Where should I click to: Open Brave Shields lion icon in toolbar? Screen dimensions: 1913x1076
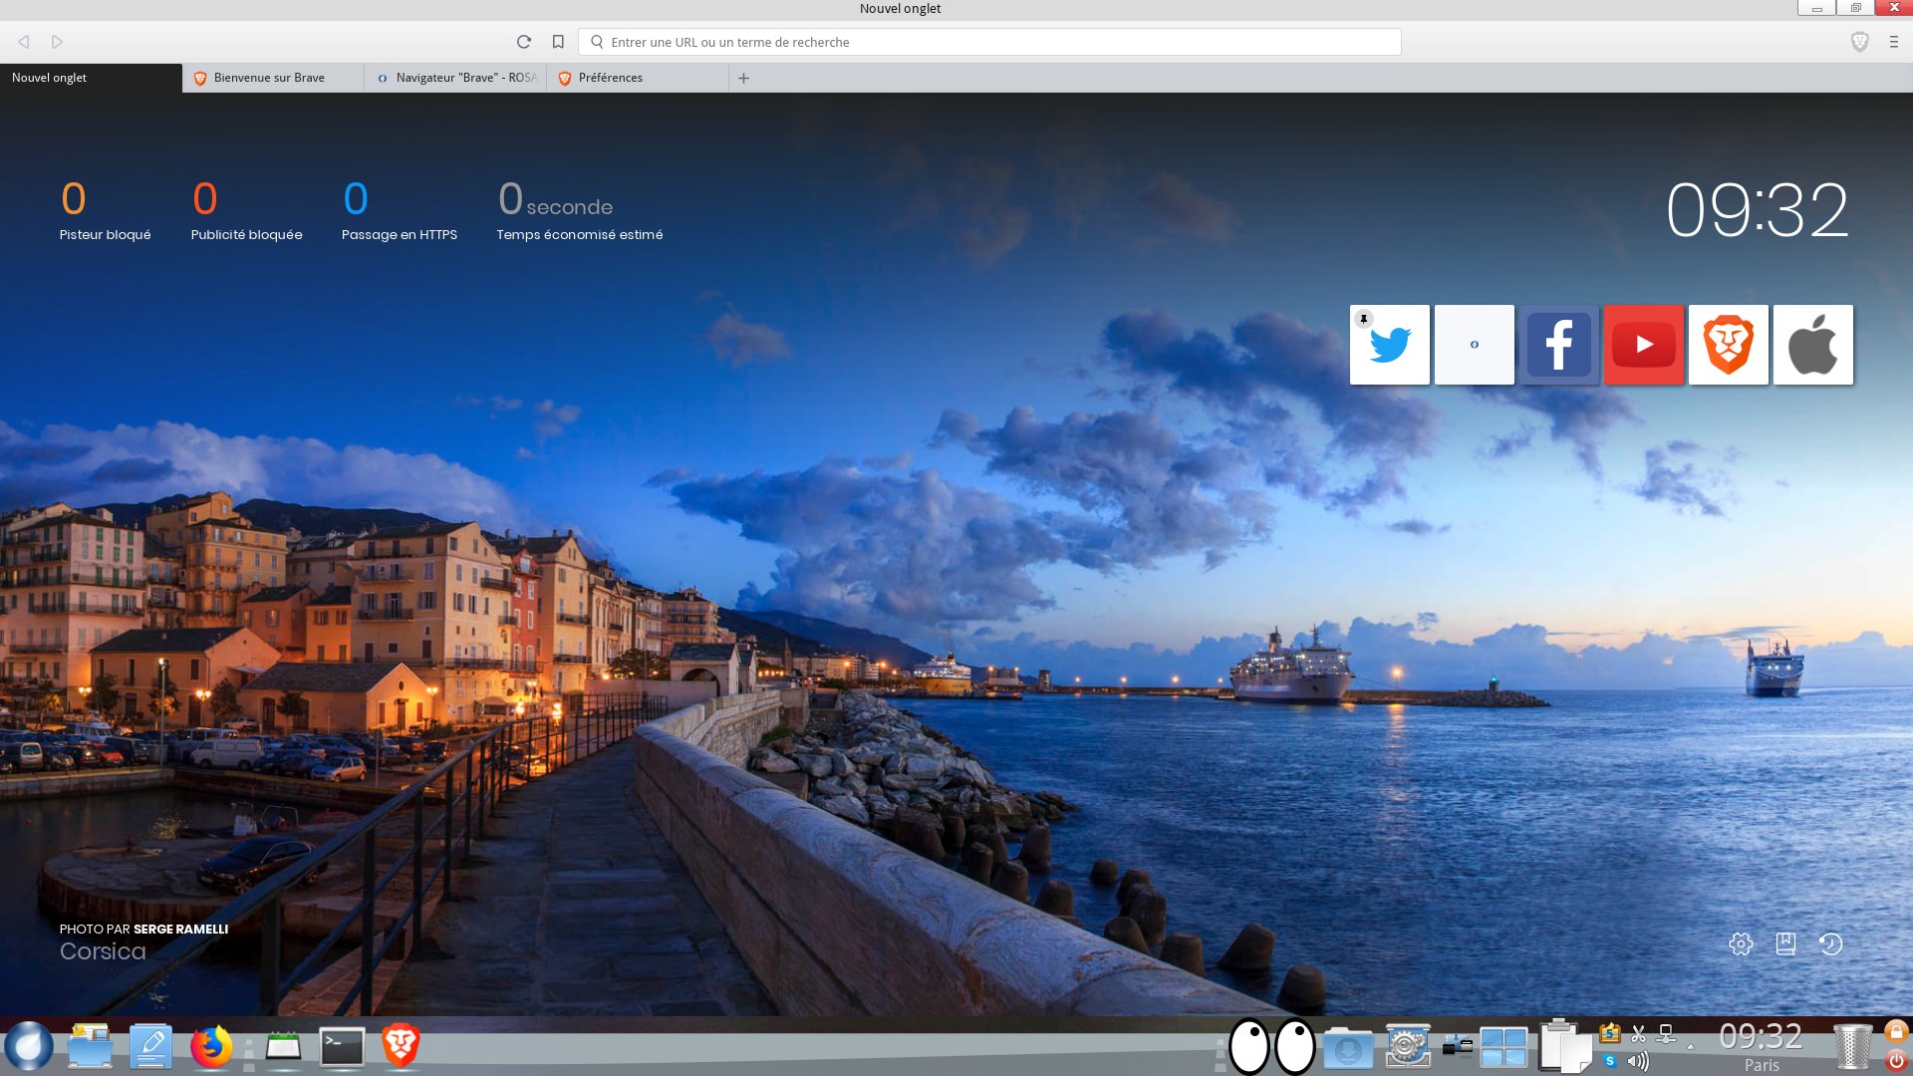[x=1859, y=42]
